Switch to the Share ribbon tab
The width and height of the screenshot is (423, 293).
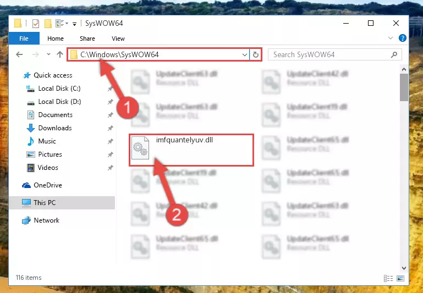[87, 38]
